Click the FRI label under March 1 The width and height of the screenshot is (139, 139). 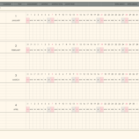point(45,80)
